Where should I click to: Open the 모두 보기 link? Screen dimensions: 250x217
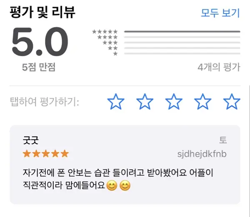pos(220,13)
